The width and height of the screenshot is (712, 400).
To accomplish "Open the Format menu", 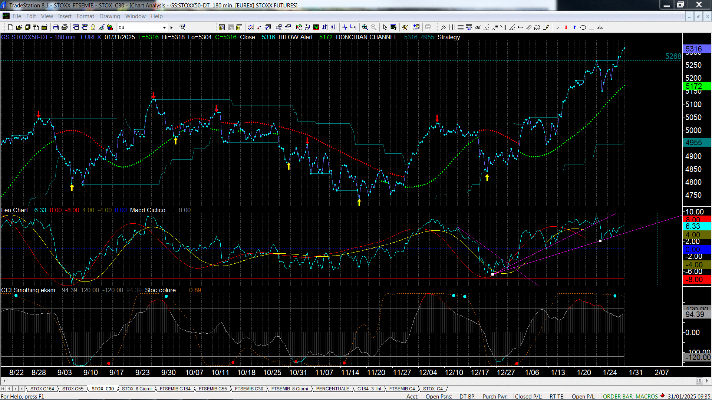I will (x=85, y=16).
